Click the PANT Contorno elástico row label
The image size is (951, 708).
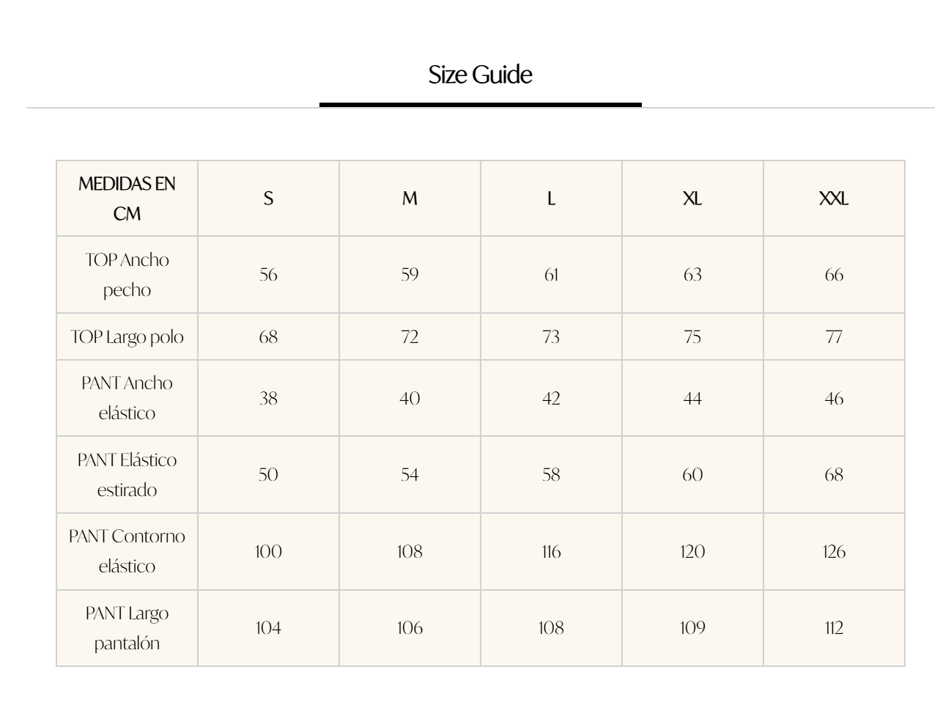pos(127,551)
